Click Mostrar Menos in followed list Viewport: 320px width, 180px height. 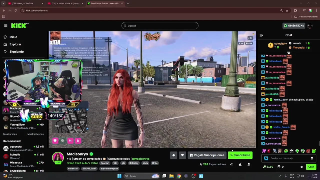tap(35, 134)
